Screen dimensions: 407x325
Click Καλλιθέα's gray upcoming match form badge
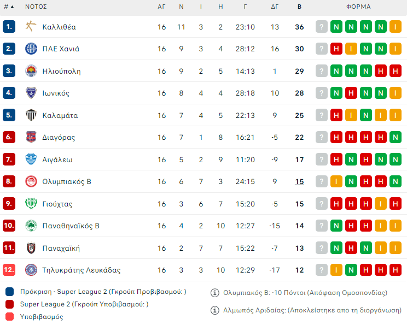point(322,27)
